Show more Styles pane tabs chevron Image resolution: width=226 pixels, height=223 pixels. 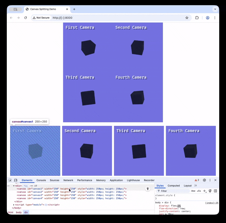[195, 185]
